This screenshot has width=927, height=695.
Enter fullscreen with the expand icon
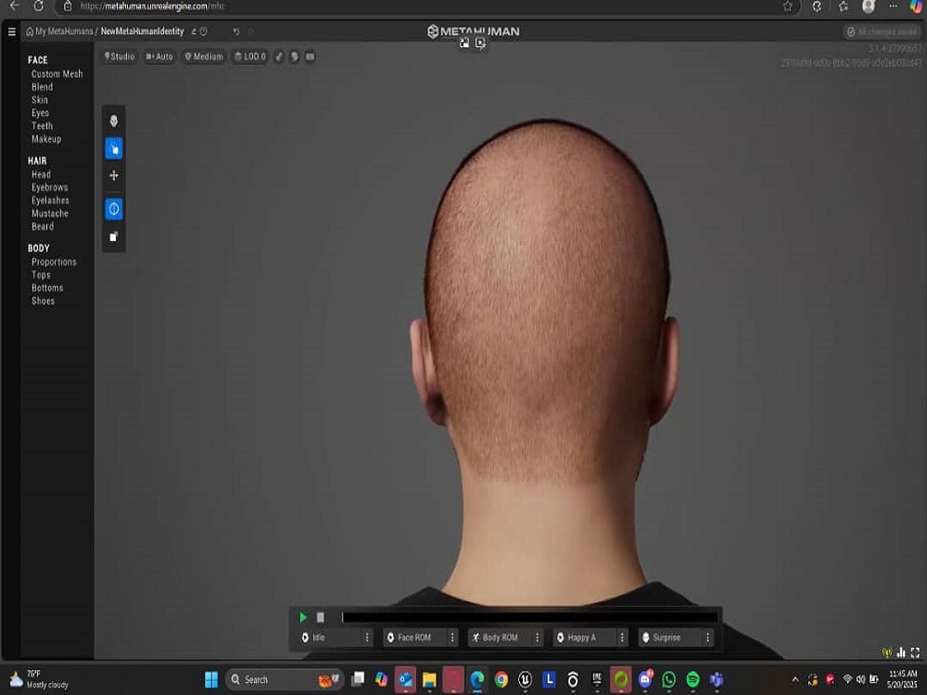coord(915,652)
